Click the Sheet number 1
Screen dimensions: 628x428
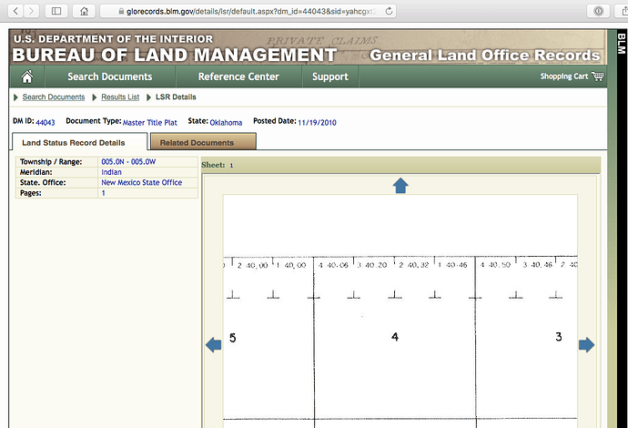coord(231,165)
